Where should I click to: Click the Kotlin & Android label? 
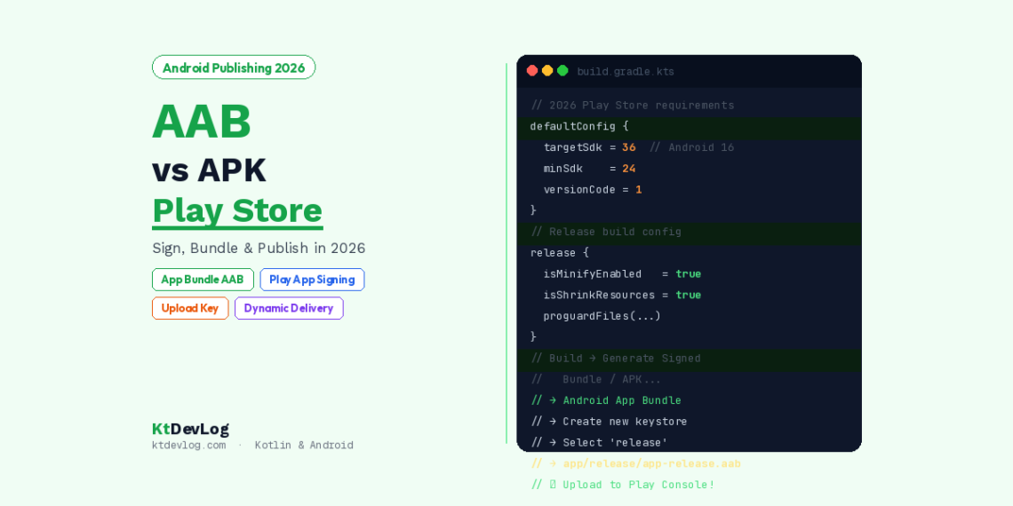tap(304, 446)
